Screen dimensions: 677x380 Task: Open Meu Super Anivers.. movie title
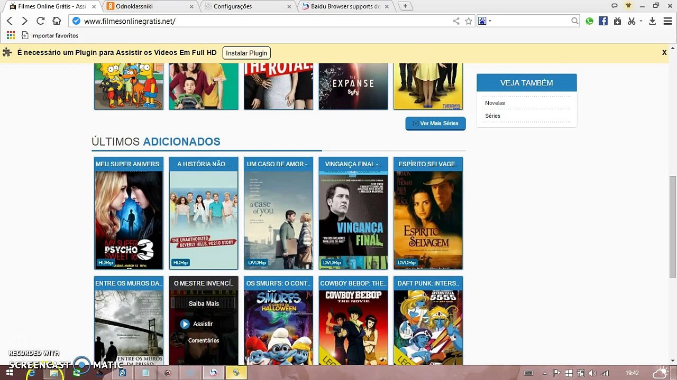click(x=129, y=164)
